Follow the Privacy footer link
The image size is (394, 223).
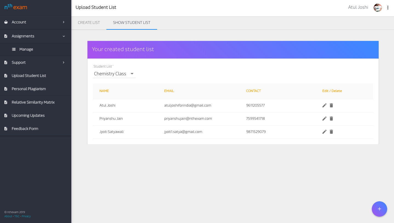(26, 216)
